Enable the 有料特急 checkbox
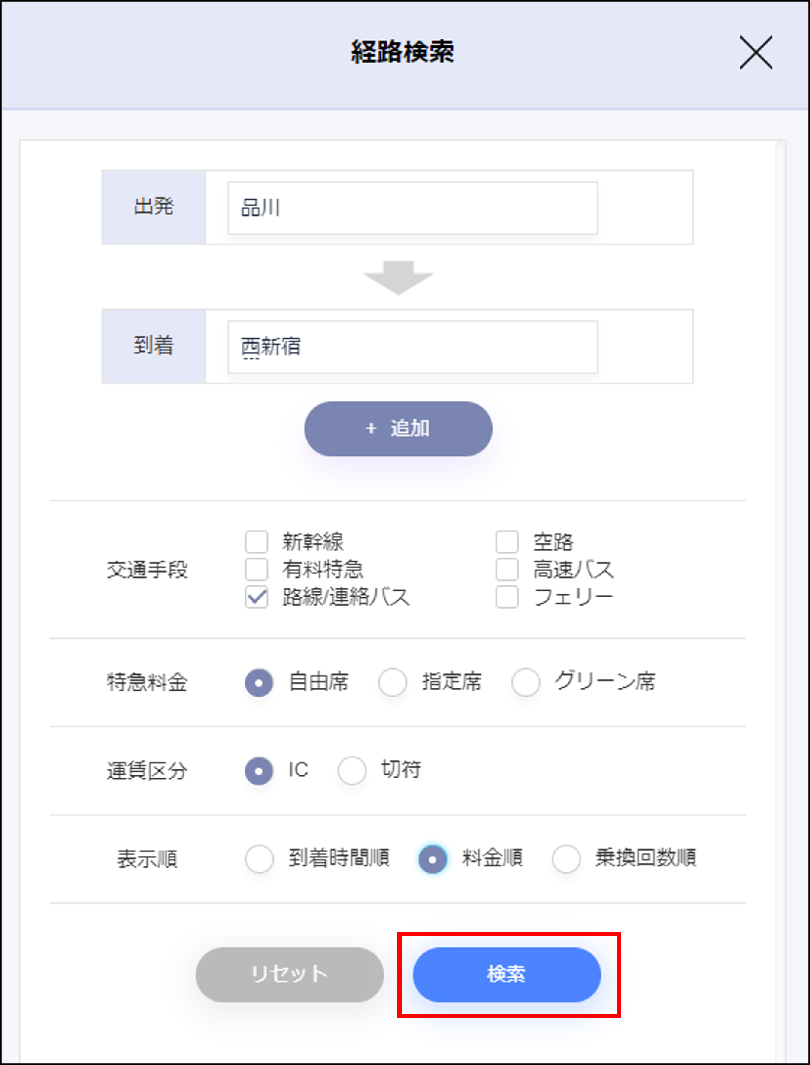The image size is (810, 1065). pyautogui.click(x=256, y=570)
